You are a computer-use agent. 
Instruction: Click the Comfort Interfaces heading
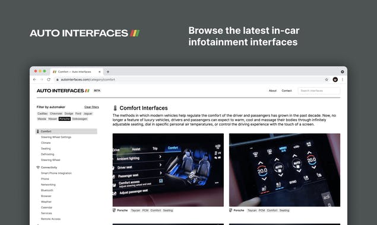pos(144,108)
